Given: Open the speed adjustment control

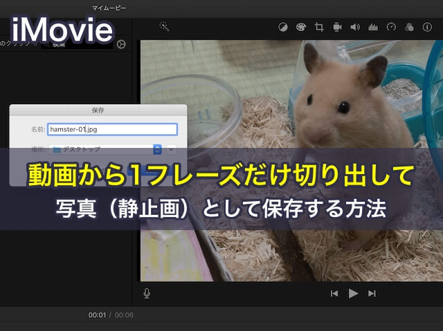Looking at the screenshot, I should [391, 27].
